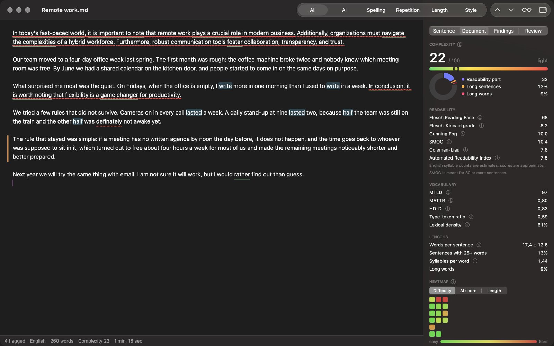Show info for Flesch Reading Ease
This screenshot has width=554, height=346.
point(480,118)
